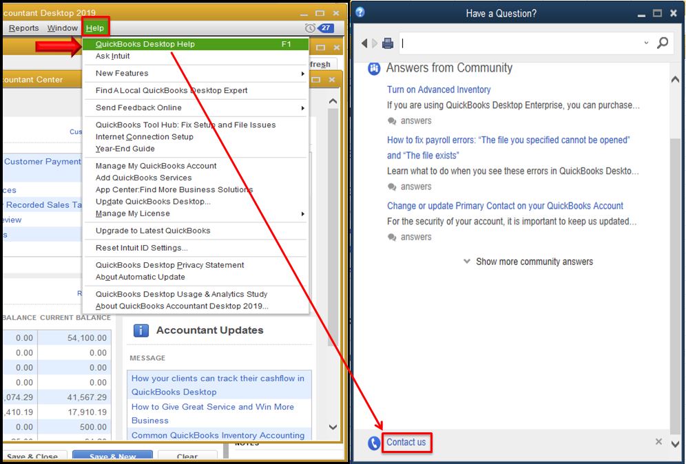Open How to Give Great Service message
The image size is (686, 464).
click(x=213, y=414)
